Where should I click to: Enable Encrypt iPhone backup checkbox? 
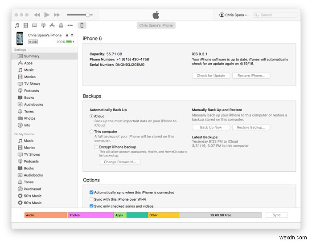pos(96,147)
